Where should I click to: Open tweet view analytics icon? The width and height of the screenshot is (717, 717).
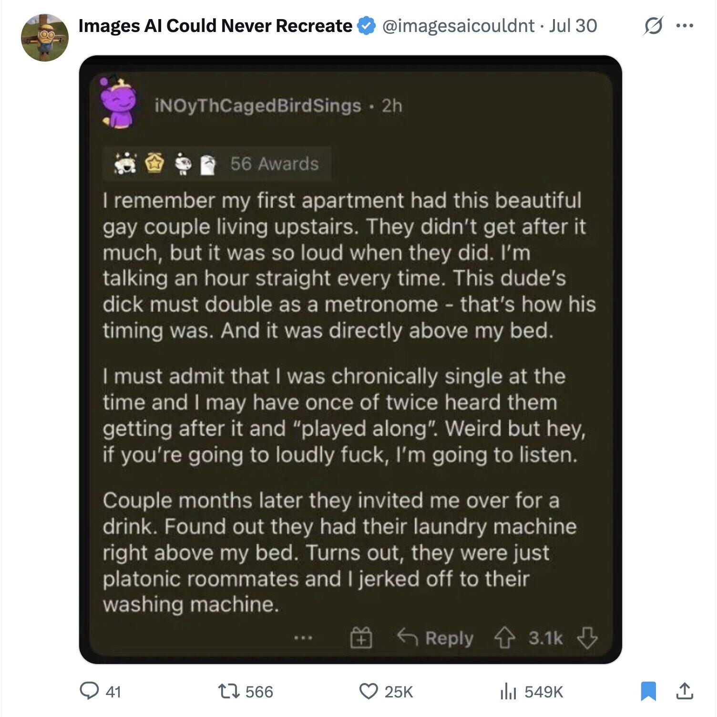509,691
